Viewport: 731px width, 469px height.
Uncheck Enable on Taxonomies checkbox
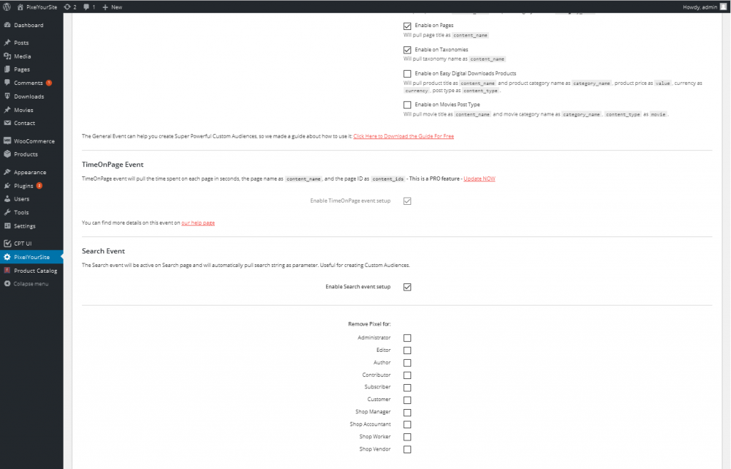point(407,49)
